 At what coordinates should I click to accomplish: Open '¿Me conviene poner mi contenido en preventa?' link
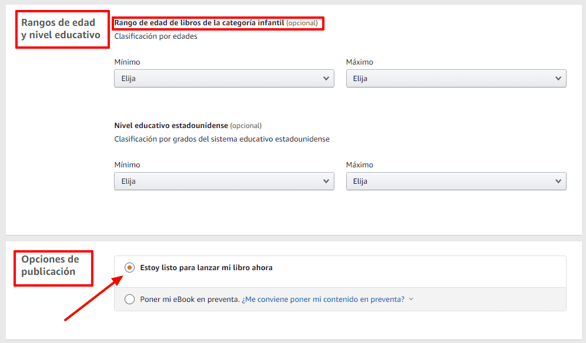(x=323, y=300)
